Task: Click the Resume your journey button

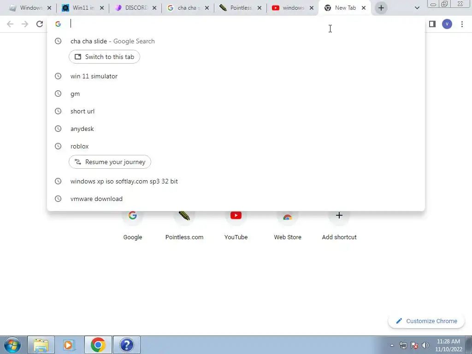Action: point(110,162)
